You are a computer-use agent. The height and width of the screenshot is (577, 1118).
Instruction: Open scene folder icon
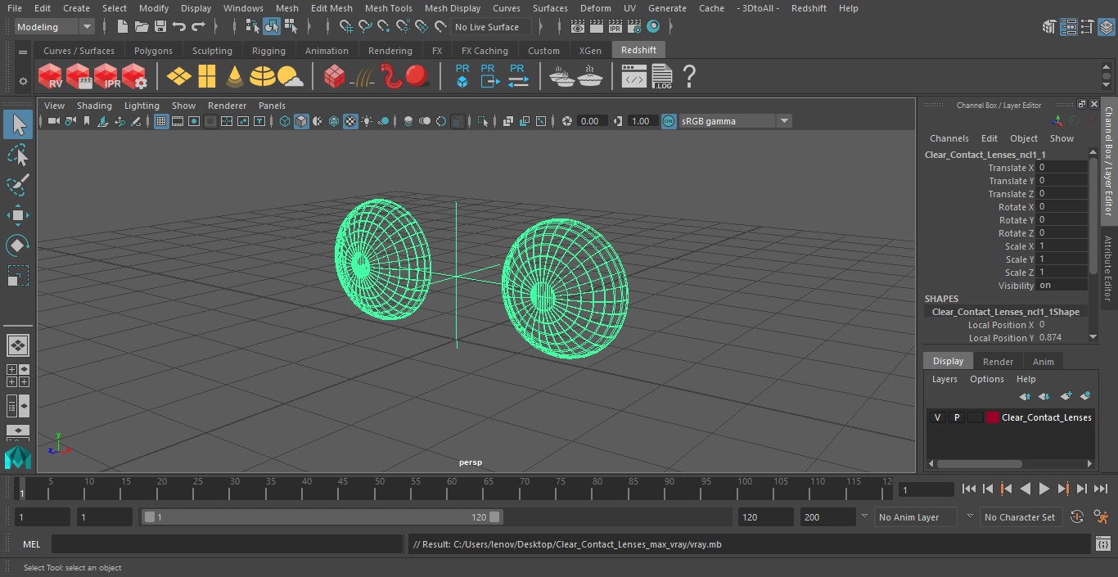[x=142, y=27]
